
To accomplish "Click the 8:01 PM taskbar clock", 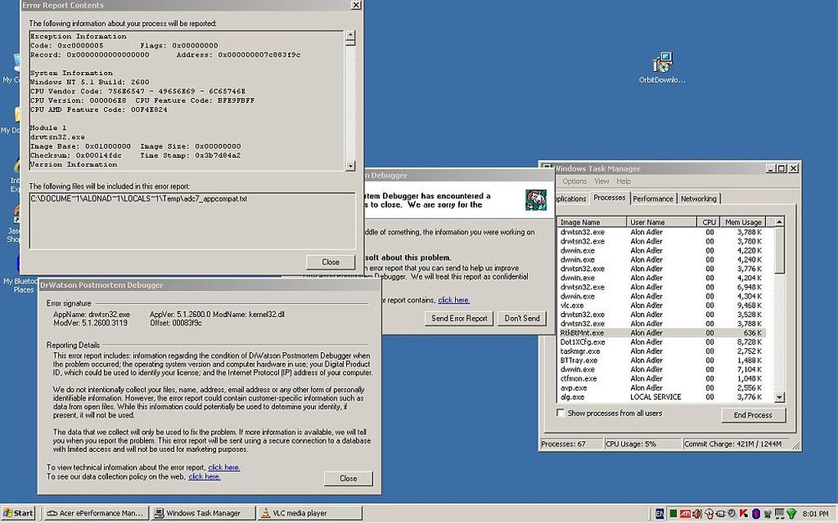I will click(x=815, y=514).
